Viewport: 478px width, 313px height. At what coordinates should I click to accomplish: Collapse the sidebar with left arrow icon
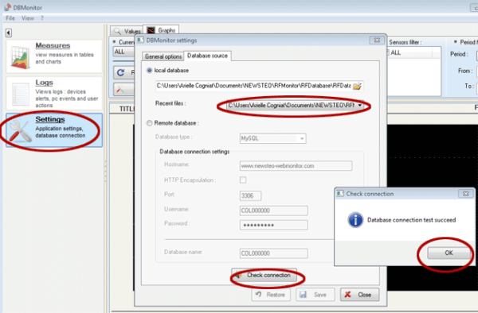tap(9, 33)
